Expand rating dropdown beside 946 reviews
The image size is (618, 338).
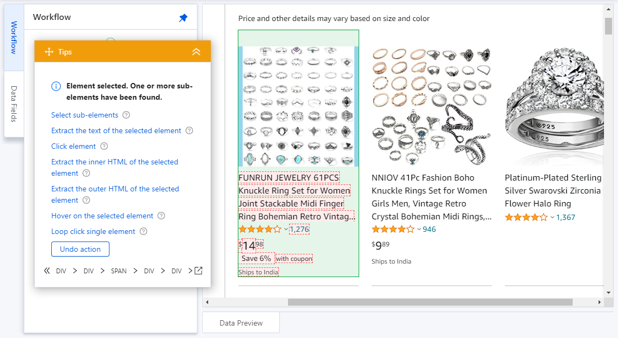tap(419, 229)
